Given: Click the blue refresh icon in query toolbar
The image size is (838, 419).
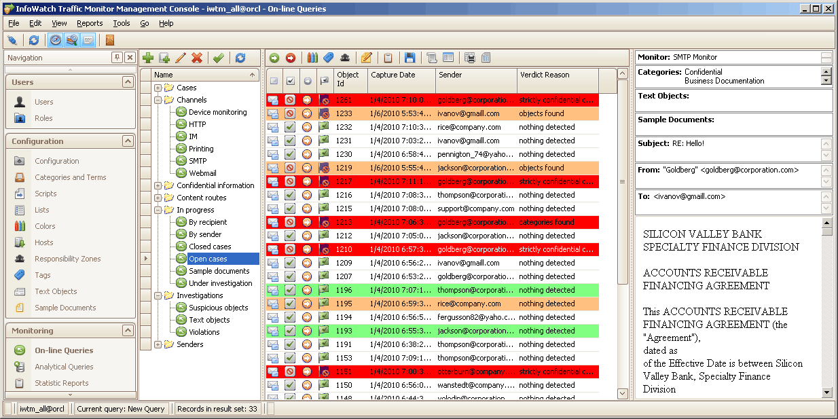Looking at the screenshot, I should tap(240, 58).
